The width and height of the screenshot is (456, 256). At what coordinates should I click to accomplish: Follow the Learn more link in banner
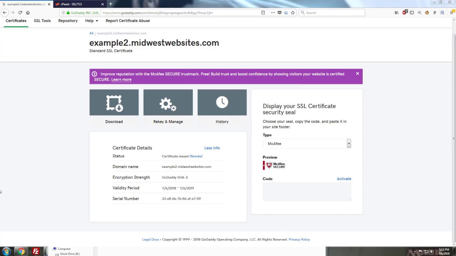pos(121,80)
